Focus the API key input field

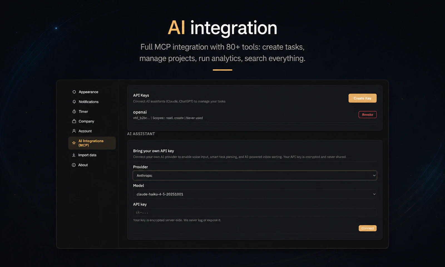[x=255, y=212]
